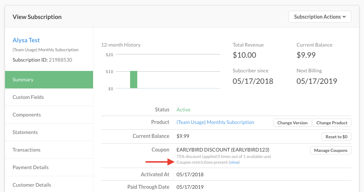The height and width of the screenshot is (192, 364).
Task: Open the Alysa Test customer link
Action: 26,40
